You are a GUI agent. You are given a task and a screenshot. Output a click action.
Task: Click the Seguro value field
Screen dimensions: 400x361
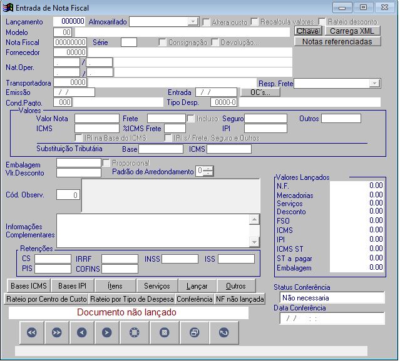[x=266, y=119]
